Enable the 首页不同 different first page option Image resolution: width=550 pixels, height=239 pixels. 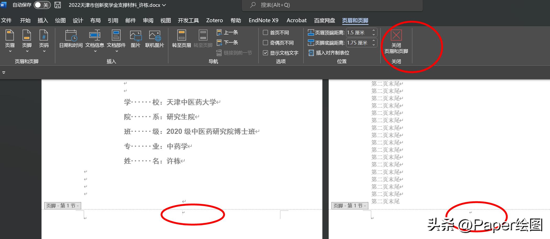265,32
